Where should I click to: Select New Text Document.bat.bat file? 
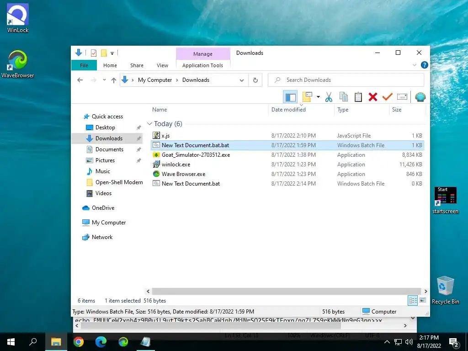pos(287,145)
